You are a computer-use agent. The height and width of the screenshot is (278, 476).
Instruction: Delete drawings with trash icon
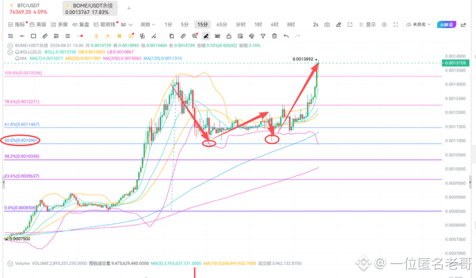[275, 36]
